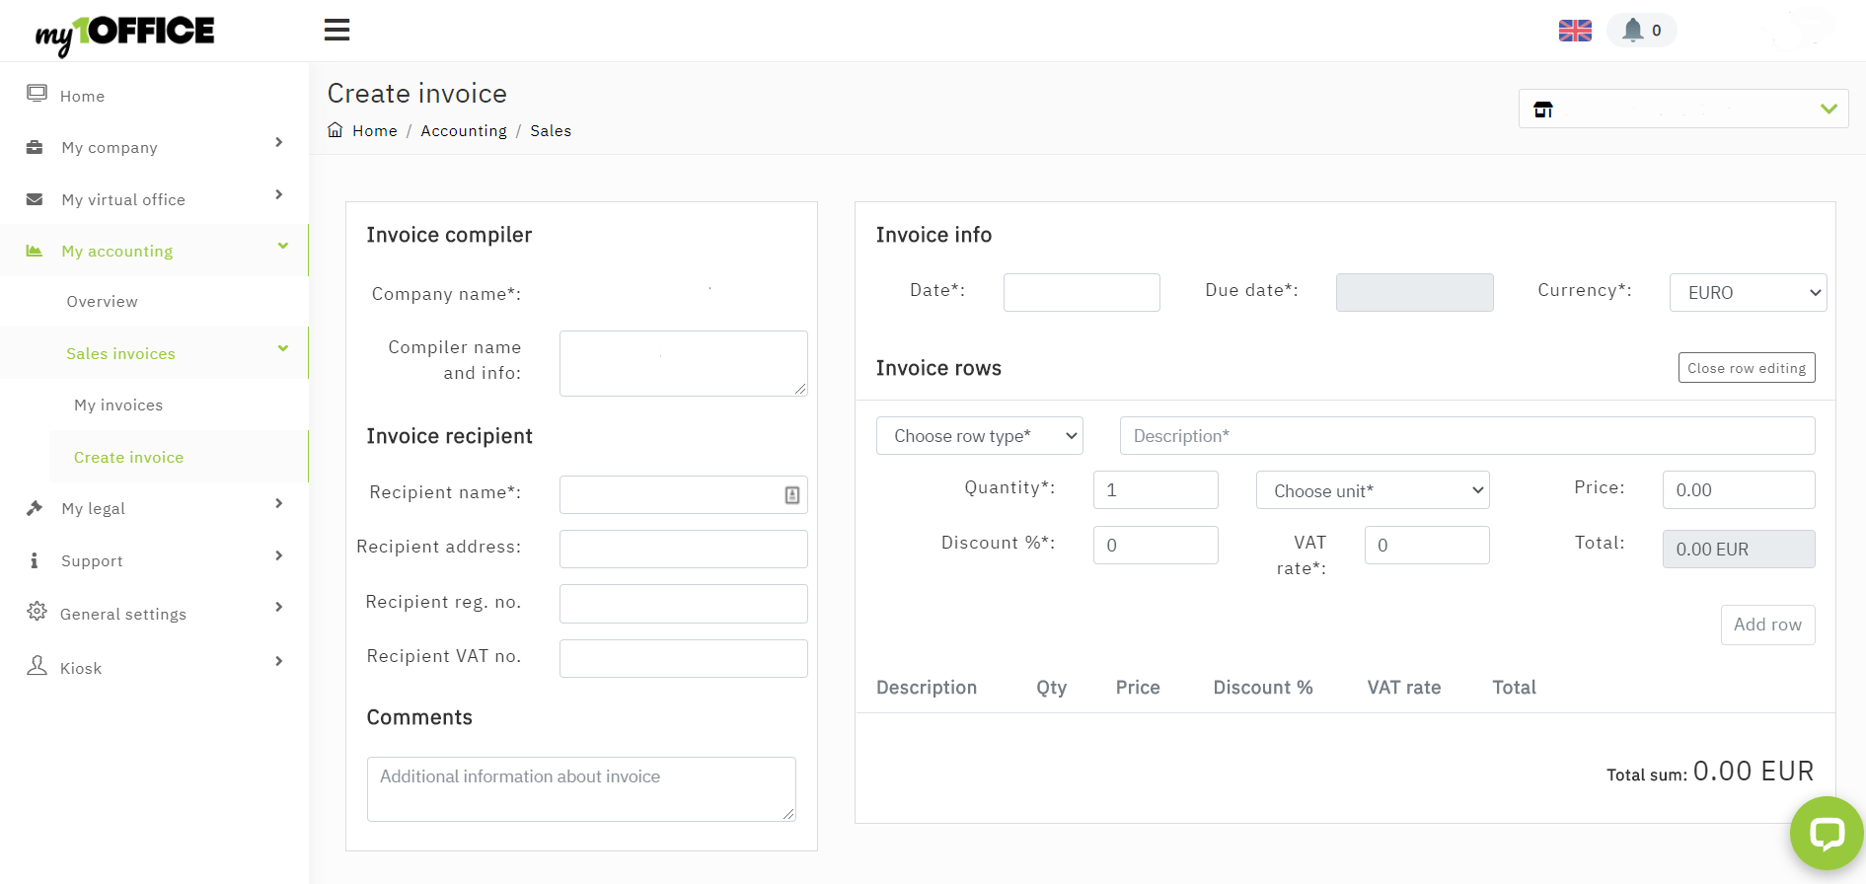Screen dimensions: 1866x884
Task: Open the Choose unit dropdown
Action: (x=1372, y=491)
